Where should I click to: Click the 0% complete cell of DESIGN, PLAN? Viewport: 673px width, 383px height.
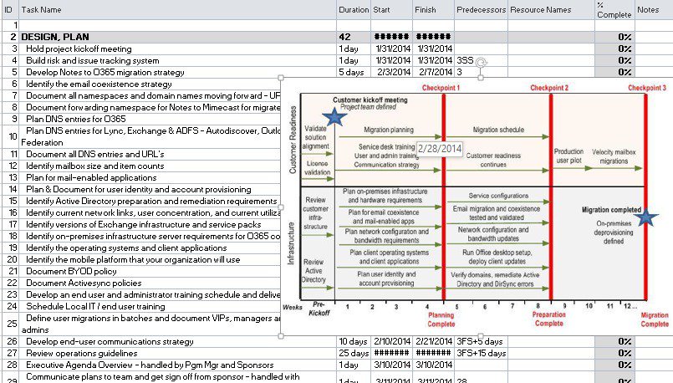tap(614, 37)
